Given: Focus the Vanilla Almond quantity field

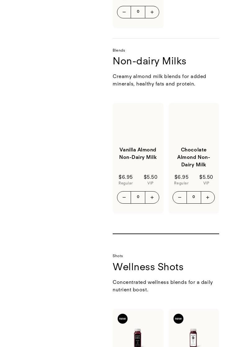Looking at the screenshot, I should [138, 197].
